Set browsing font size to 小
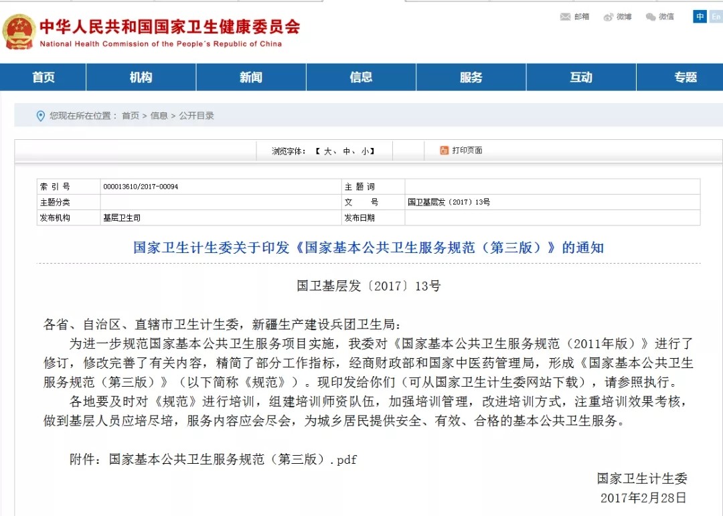 click(365, 151)
